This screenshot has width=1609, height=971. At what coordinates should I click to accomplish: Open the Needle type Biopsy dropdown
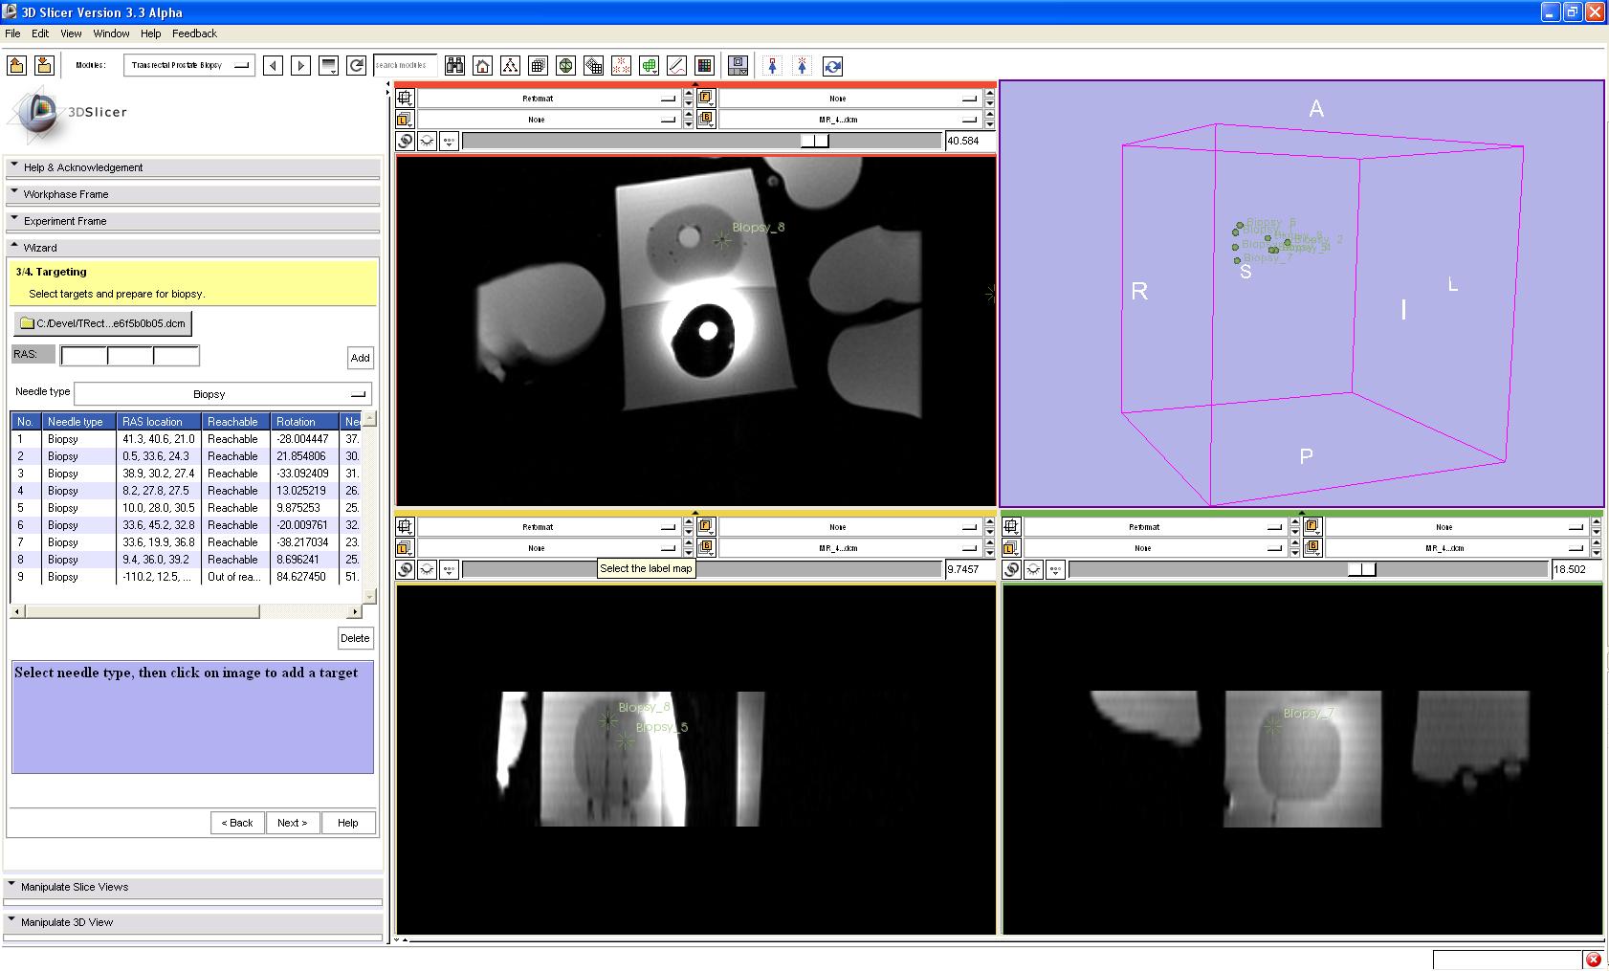pos(222,394)
